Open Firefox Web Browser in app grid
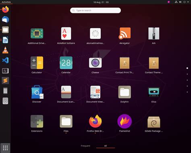This screenshot has width=191, height=153. (95, 121)
